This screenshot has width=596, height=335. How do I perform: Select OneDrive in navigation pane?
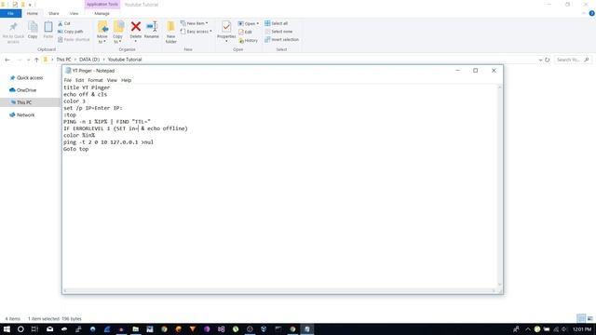(x=22, y=90)
